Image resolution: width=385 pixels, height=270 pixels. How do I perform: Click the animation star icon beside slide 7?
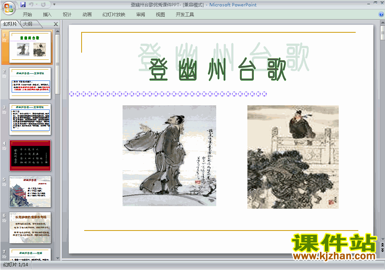(4, 257)
